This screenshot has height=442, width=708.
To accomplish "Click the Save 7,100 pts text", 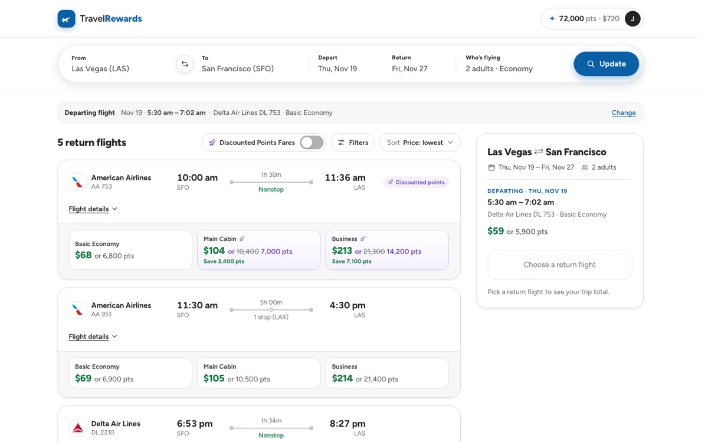I will [352, 261].
